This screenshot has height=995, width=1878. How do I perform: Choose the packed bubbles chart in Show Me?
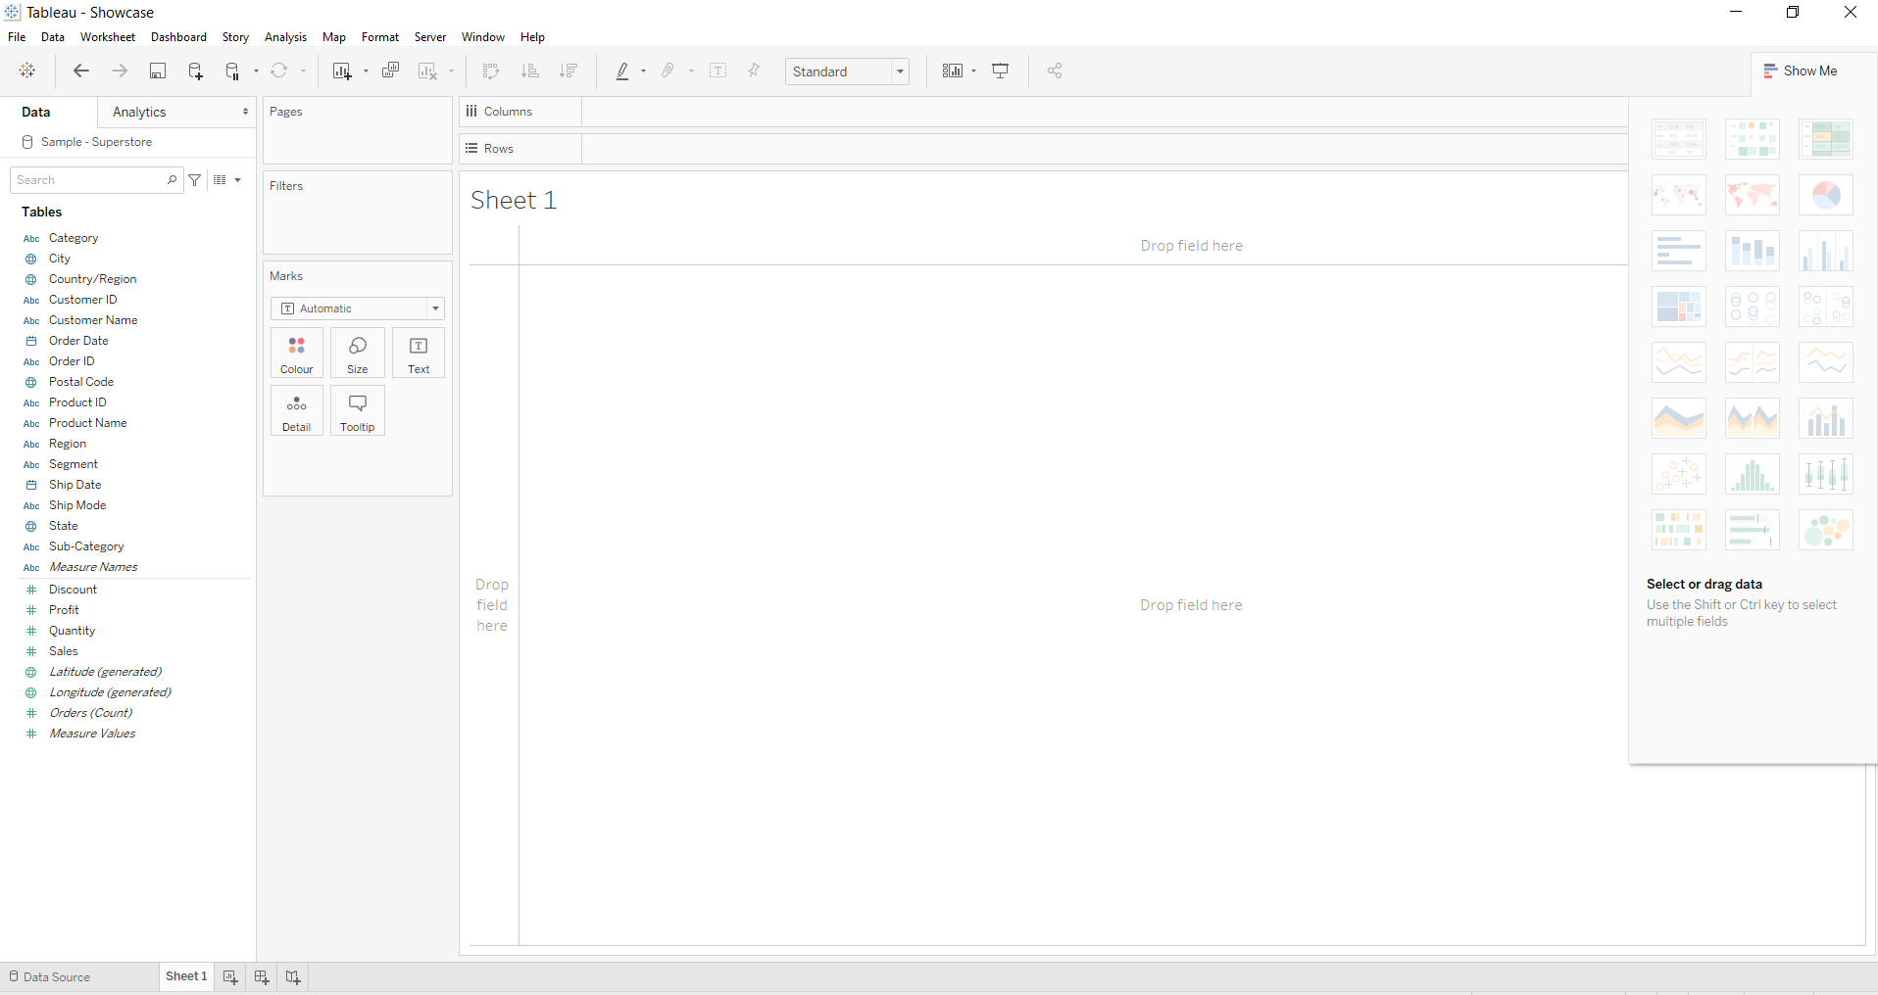(1826, 530)
